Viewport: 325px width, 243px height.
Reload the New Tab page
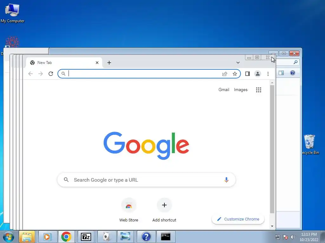(51, 74)
